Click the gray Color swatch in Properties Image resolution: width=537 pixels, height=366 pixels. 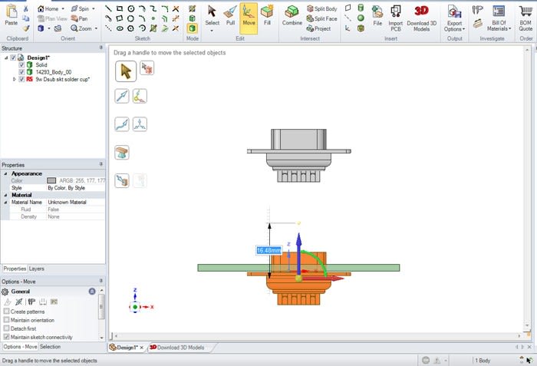pos(51,180)
